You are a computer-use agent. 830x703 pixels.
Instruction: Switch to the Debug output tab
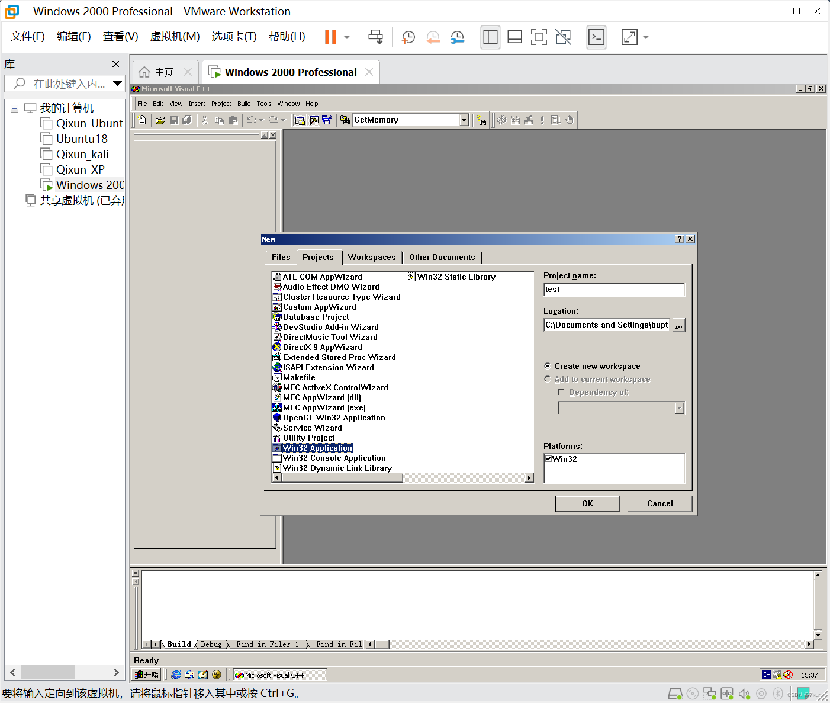211,644
